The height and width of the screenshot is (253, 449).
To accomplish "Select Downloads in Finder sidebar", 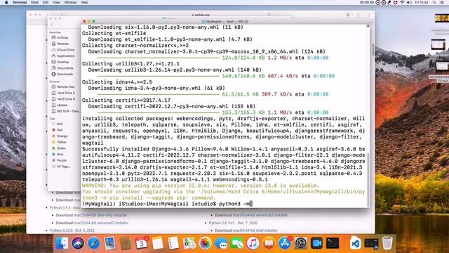I will pyautogui.click(x=65, y=74).
